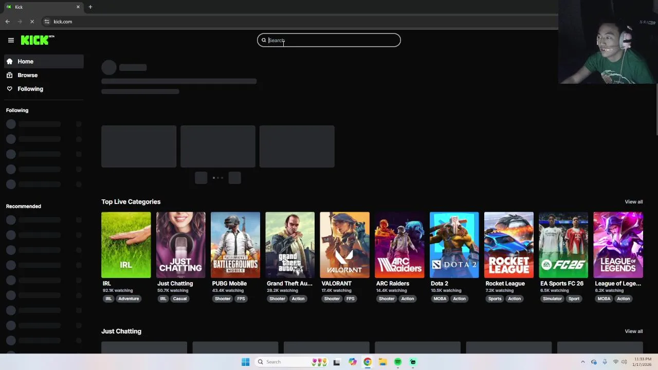
Task: Open the League of Legends category thumbnail
Action: point(618,245)
